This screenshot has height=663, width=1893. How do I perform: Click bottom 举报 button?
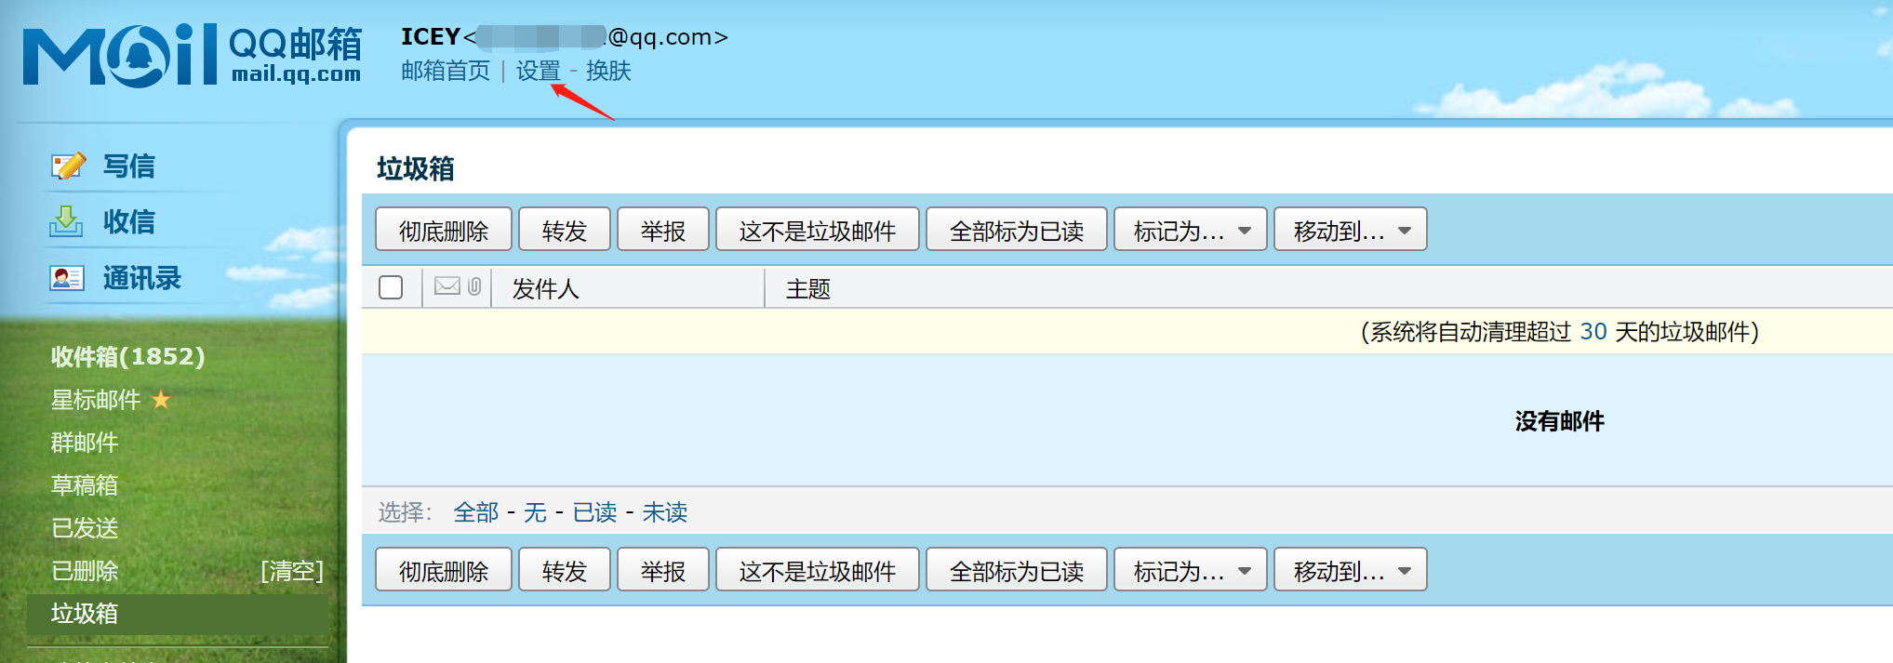point(663,570)
